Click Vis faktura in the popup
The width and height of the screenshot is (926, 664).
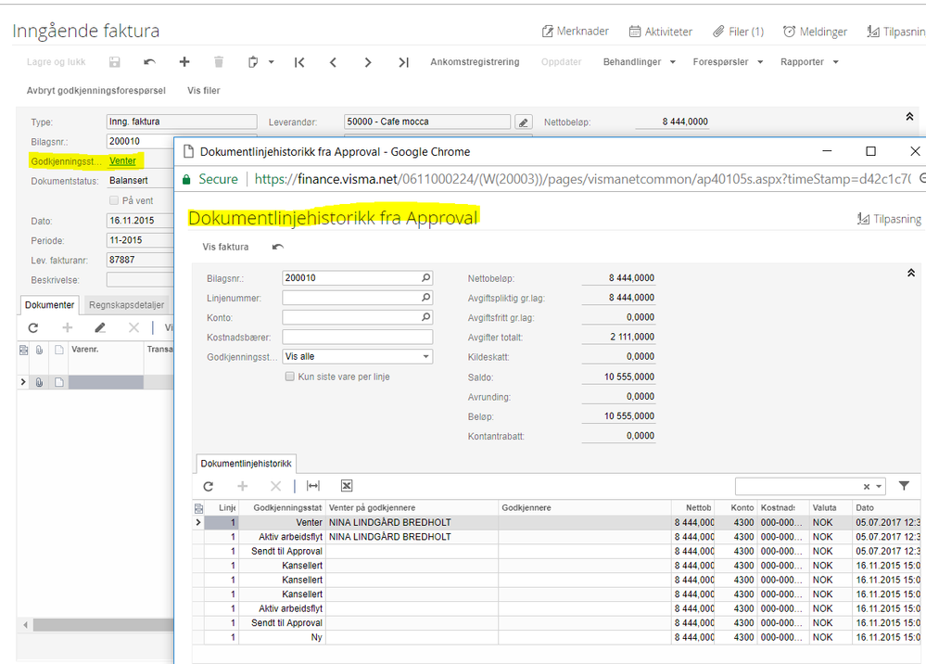pos(225,247)
